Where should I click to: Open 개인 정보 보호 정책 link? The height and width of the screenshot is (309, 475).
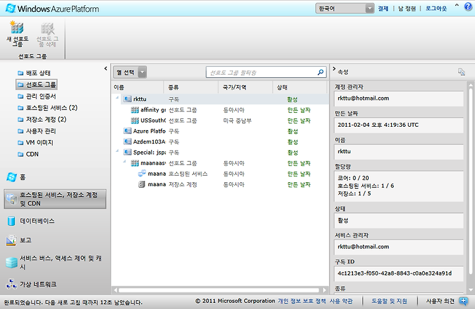click(x=302, y=301)
